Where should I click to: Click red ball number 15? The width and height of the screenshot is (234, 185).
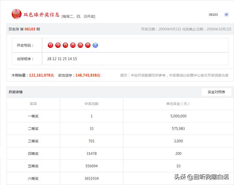(x=65, y=45)
